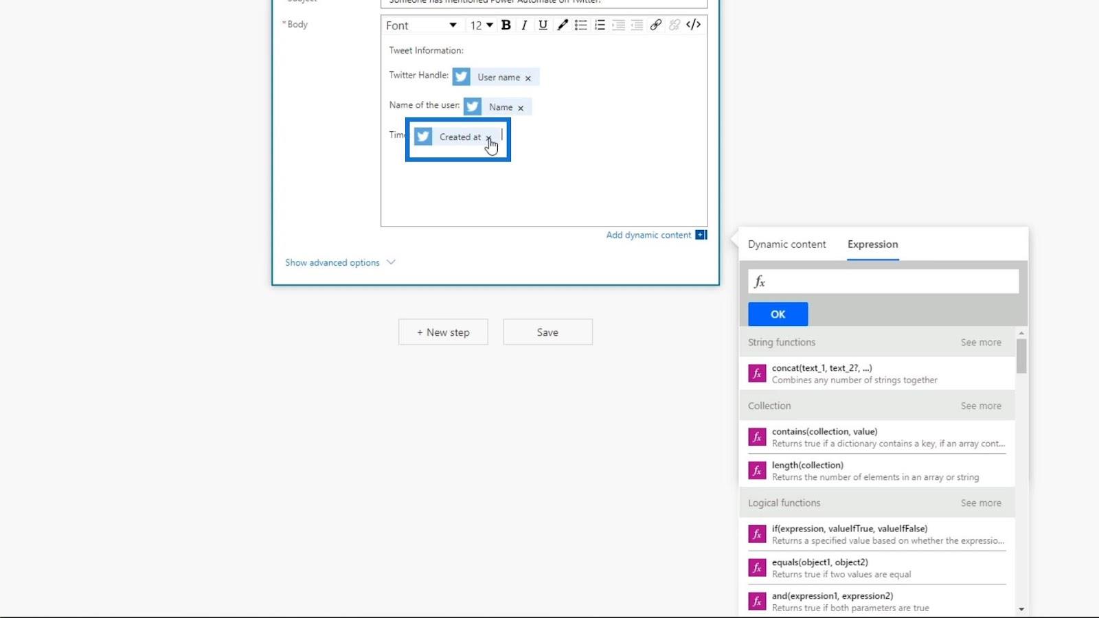Toggle bold formatting in body editor
This screenshot has height=618, width=1099.
(x=506, y=25)
